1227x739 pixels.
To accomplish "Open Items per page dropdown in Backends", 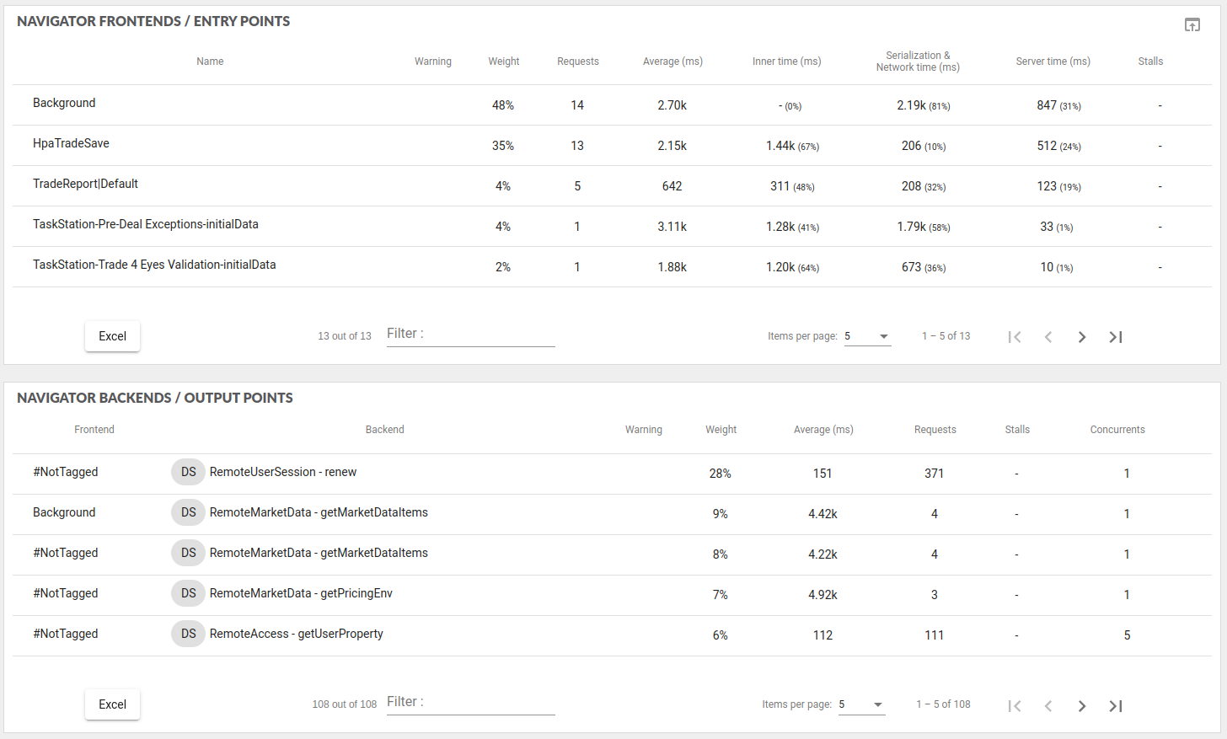I will pyautogui.click(x=861, y=704).
